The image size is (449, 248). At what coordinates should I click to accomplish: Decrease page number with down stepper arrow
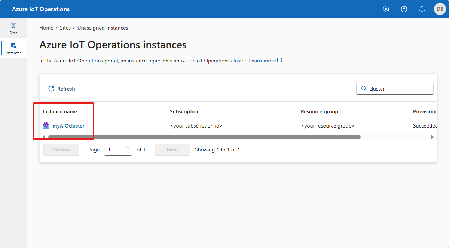click(x=128, y=151)
